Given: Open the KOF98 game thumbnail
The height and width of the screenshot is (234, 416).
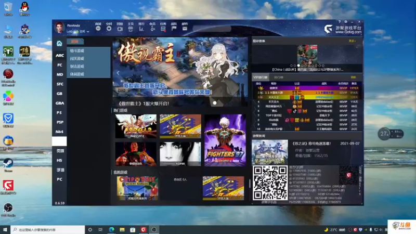Looking at the screenshot, I should (x=180, y=154).
